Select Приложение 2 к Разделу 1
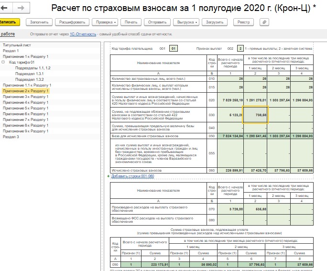The image size is (327, 271). [x=25, y=91]
